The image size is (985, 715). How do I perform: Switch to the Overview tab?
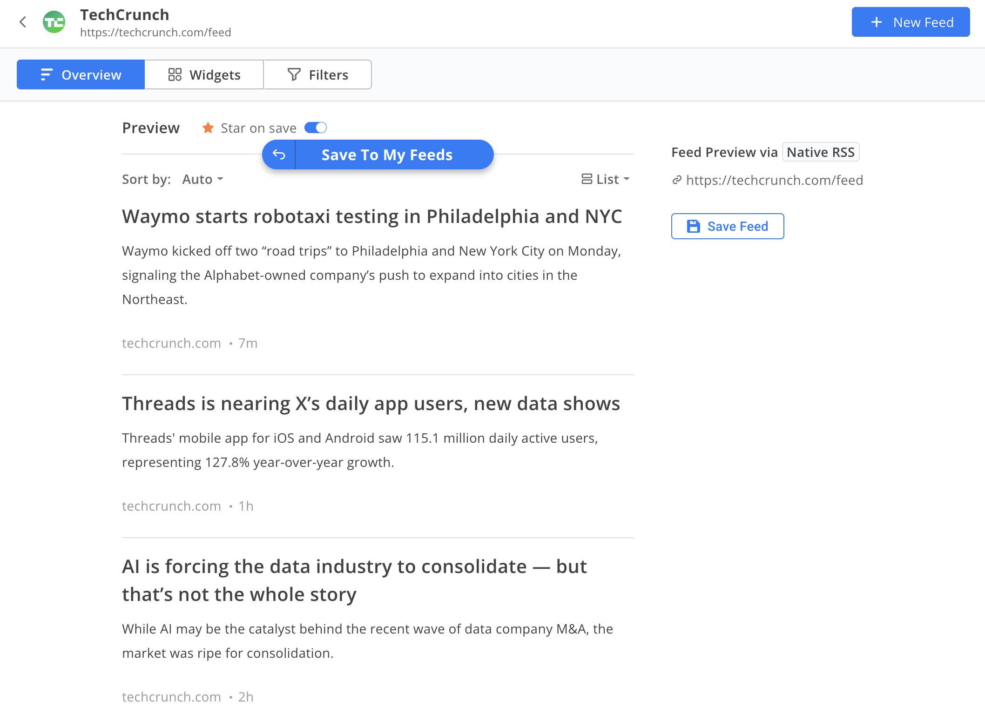pyautogui.click(x=81, y=74)
